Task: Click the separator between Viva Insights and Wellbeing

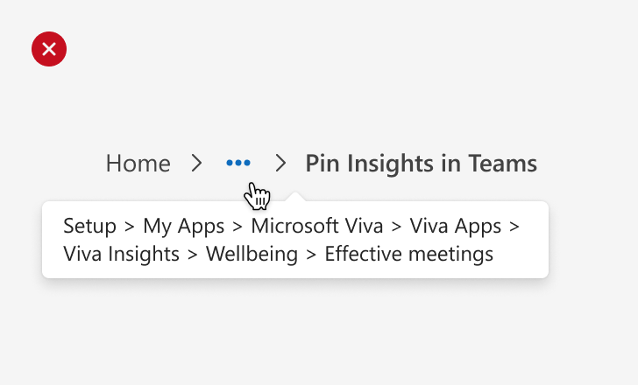Action: click(193, 255)
